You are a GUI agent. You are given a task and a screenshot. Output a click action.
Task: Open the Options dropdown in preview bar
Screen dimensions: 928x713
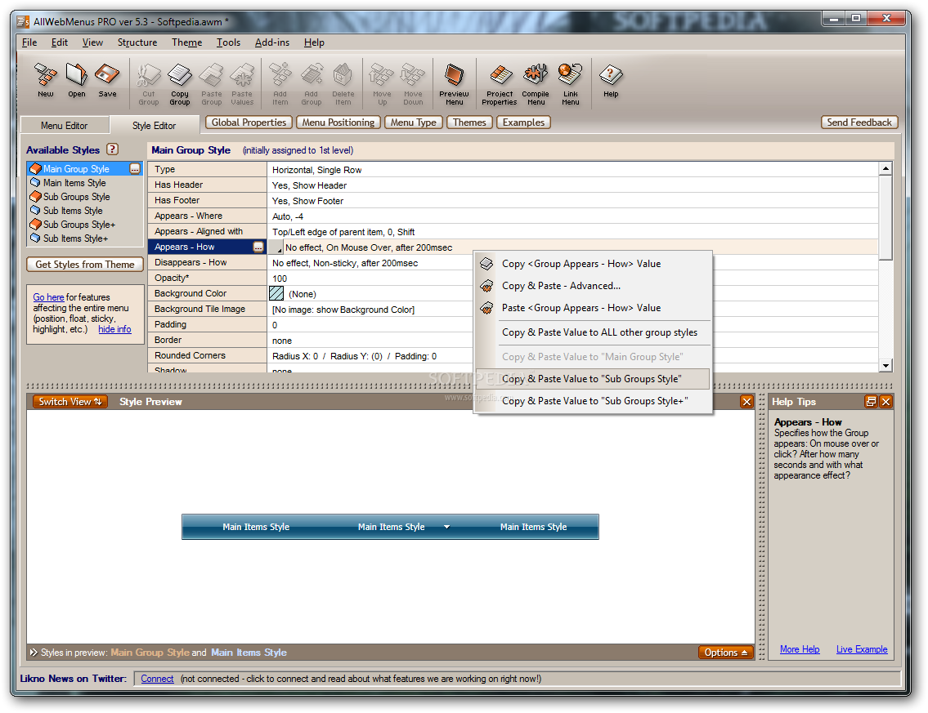[725, 652]
